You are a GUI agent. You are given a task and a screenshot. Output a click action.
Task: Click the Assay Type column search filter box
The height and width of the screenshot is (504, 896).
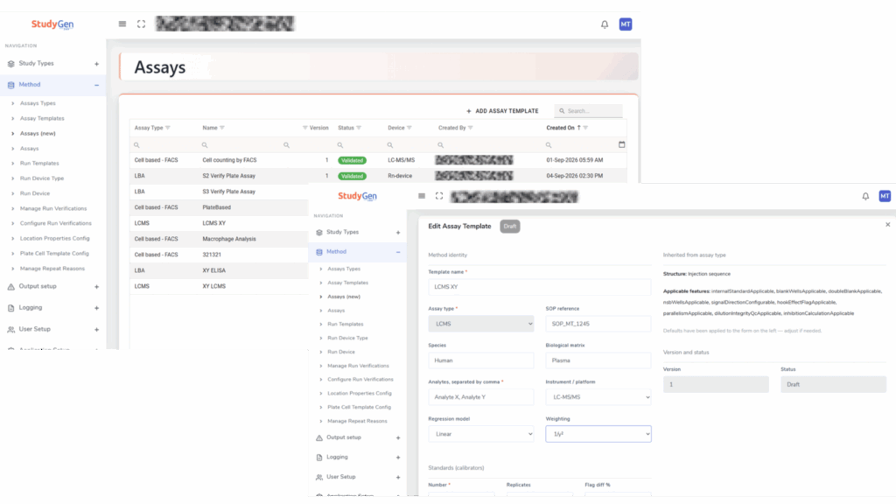(x=164, y=145)
